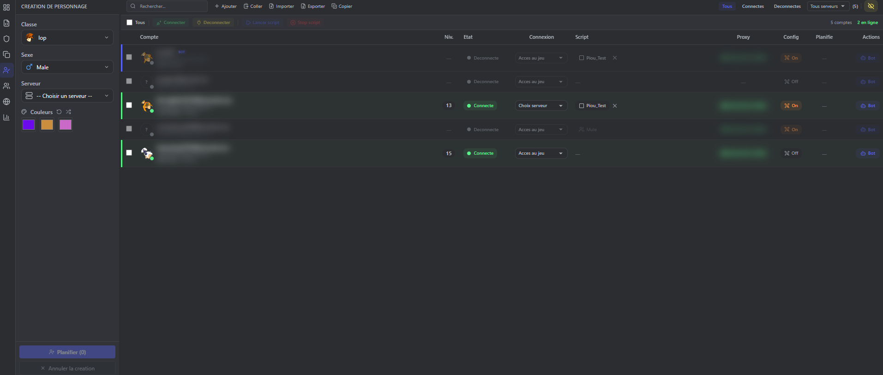Viewport: 883px width, 375px height.
Task: Toggle Config Off in the level 15 row
Action: coord(791,153)
